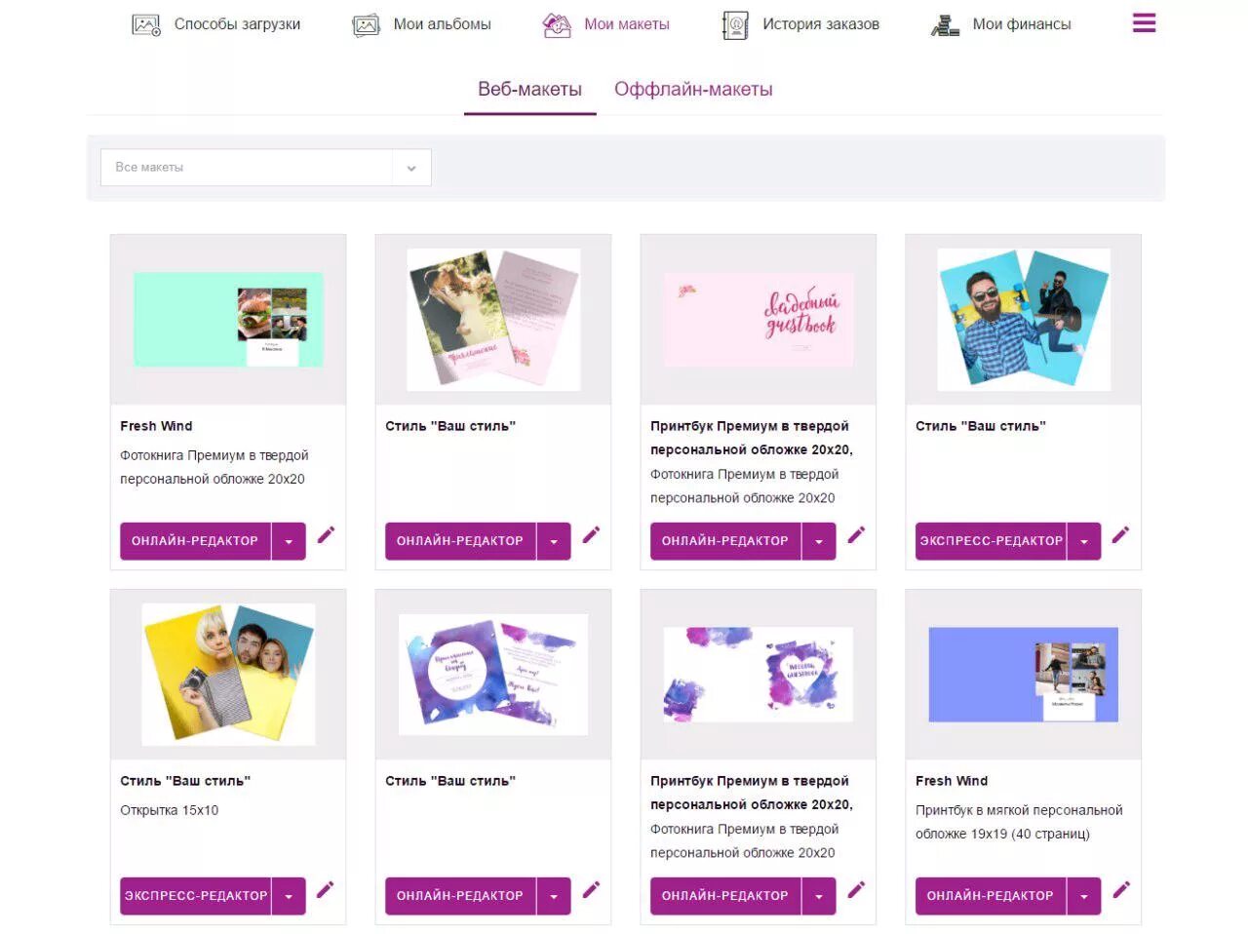Click the pencil icon on the Свадебный guestbook card
The height and width of the screenshot is (934, 1248).
[856, 534]
